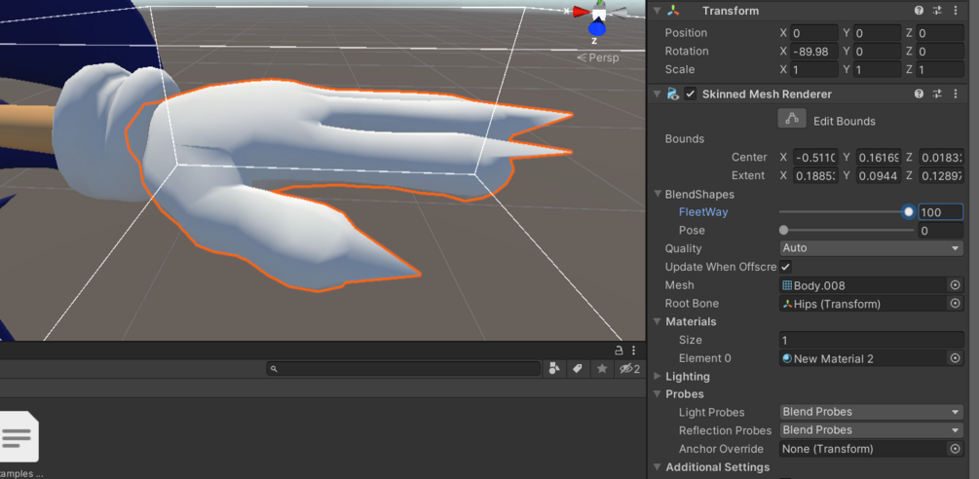Click the Position Z field
The image size is (979, 479).
point(940,33)
